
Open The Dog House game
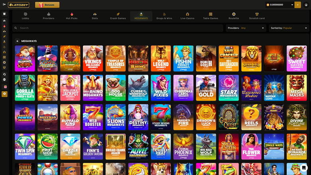[116, 88]
